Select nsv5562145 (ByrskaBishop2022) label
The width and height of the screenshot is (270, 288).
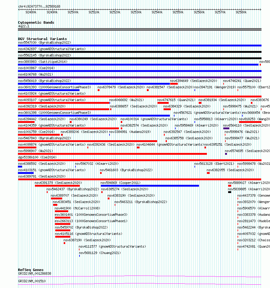click(x=45, y=55)
